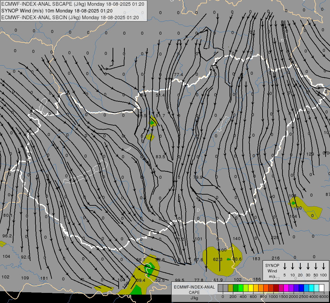The image size is (330, 303).
Task: Click the 181 CAPE value on map
Action: (44, 278)
